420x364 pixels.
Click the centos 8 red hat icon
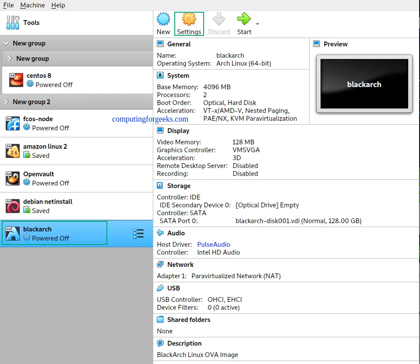coord(16,80)
